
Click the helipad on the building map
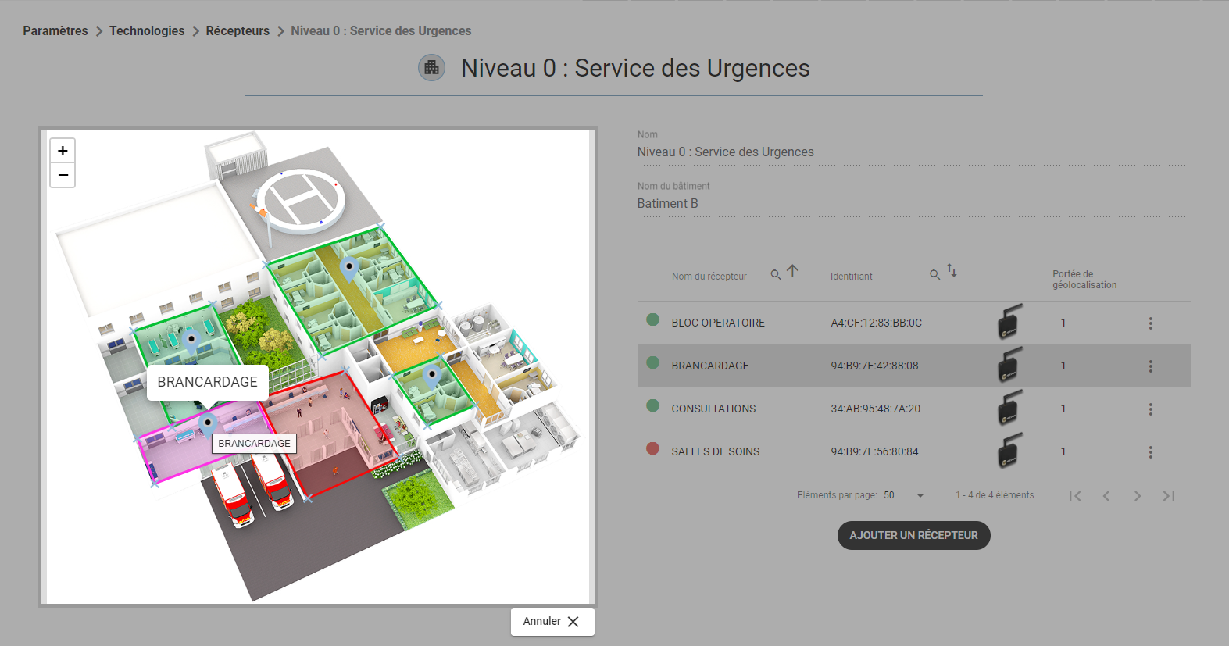click(x=301, y=201)
